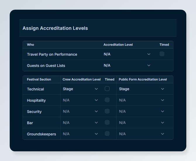Toggle Timed checkbox in Groundskeepers row
The height and width of the screenshot is (161, 196).
[x=107, y=134]
